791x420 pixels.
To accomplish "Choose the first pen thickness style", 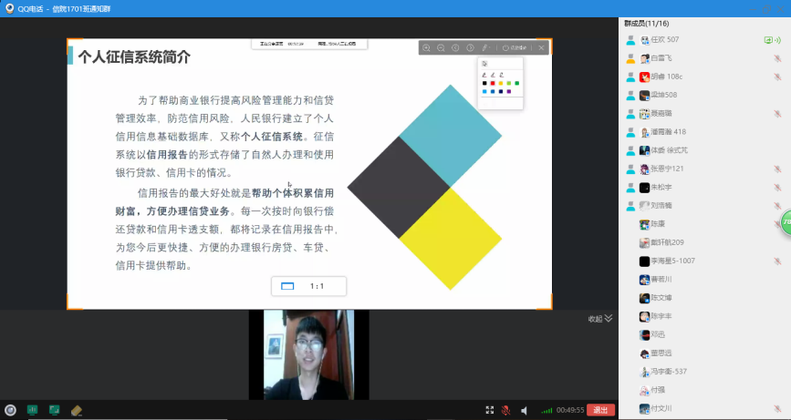I will point(484,74).
